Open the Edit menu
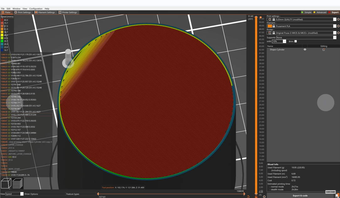This screenshot has height=198, width=340. pos(8,9)
